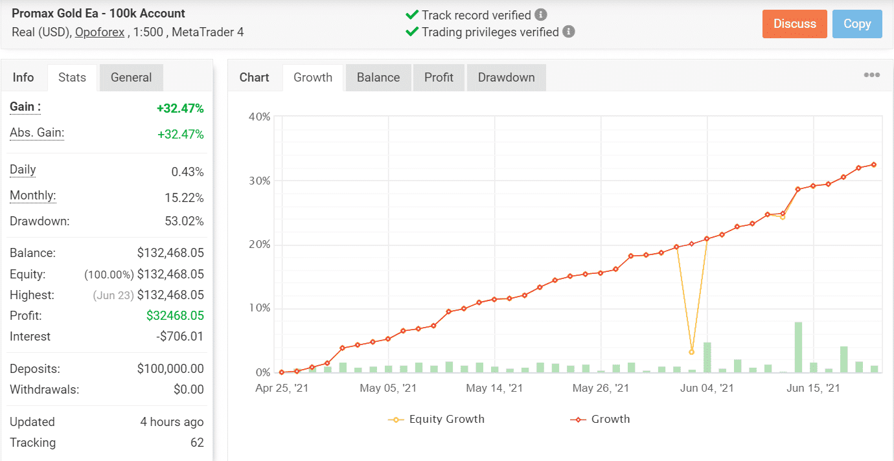The height and width of the screenshot is (461, 894).
Task: Click the info icon beside Track record verified
Action: click(x=541, y=15)
